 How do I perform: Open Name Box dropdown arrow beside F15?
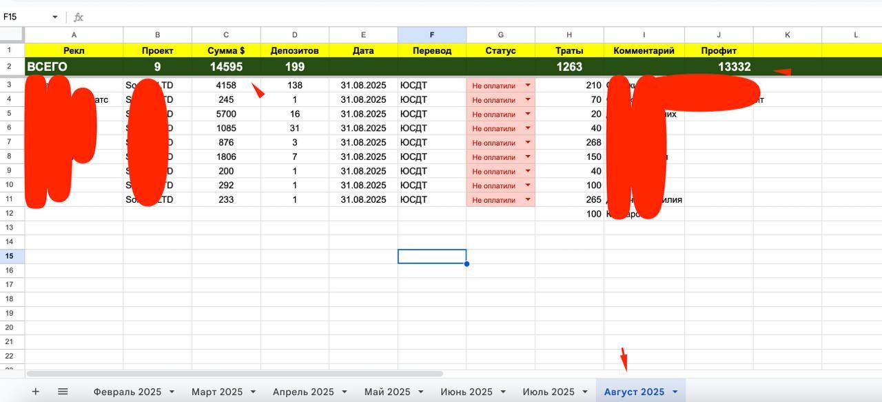point(55,17)
